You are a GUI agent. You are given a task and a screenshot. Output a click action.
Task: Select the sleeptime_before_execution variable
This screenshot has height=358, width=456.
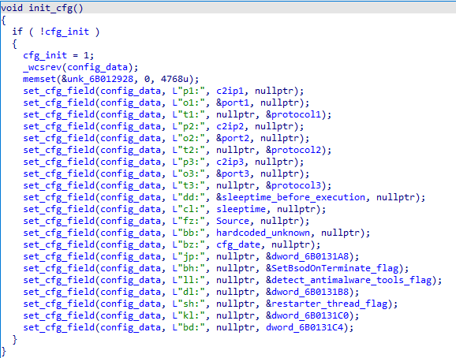[x=293, y=197]
